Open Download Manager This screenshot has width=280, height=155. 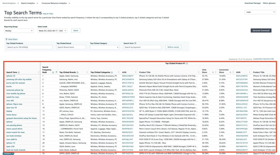pos(253,3)
